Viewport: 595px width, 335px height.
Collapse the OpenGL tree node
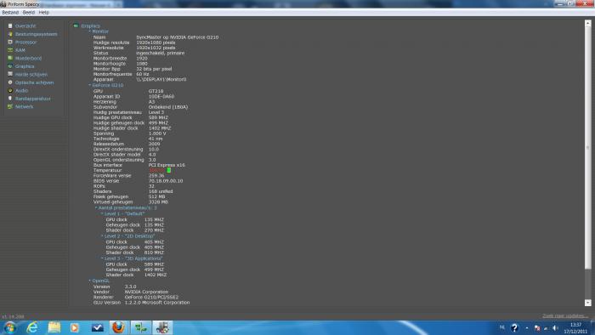pos(90,281)
